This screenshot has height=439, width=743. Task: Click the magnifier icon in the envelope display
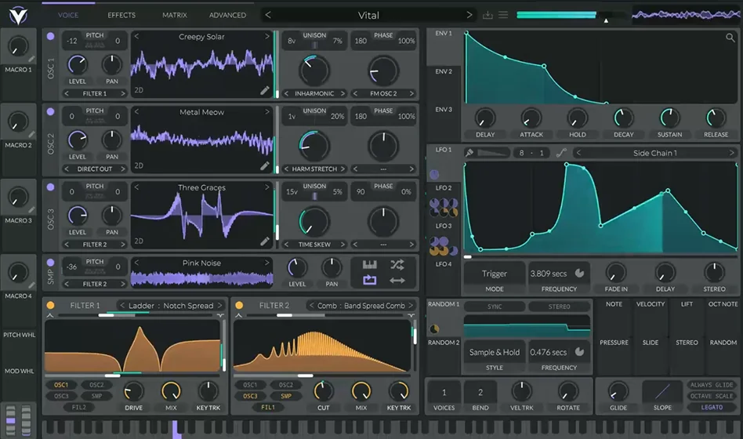(730, 38)
